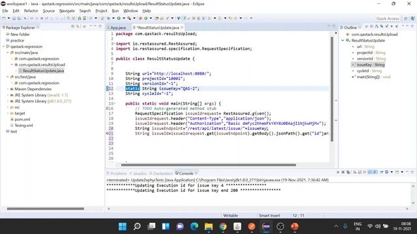Click the Package Explorer horizontal scrollbar
Screen dimensions: 417x234
pos(45,209)
